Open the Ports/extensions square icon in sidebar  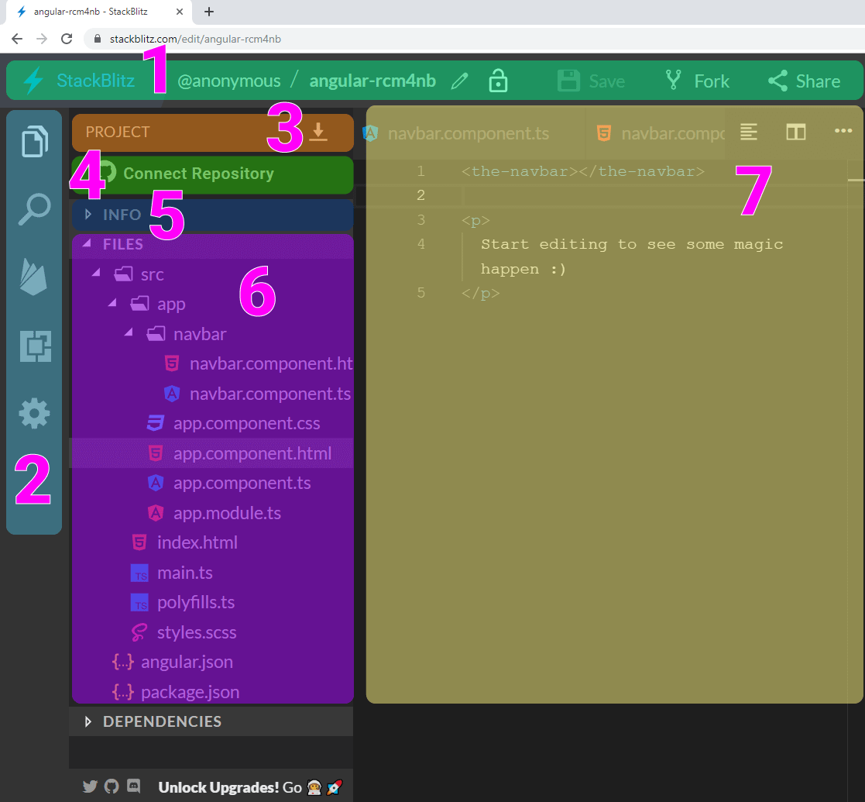36,346
